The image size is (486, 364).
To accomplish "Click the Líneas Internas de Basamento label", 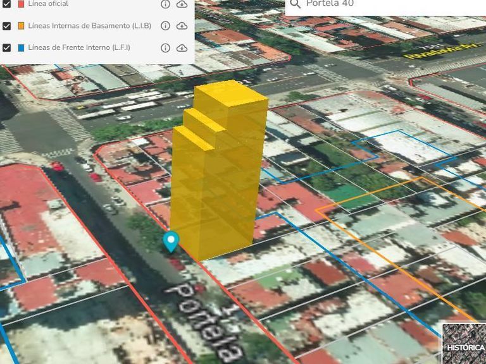I will pos(90,26).
